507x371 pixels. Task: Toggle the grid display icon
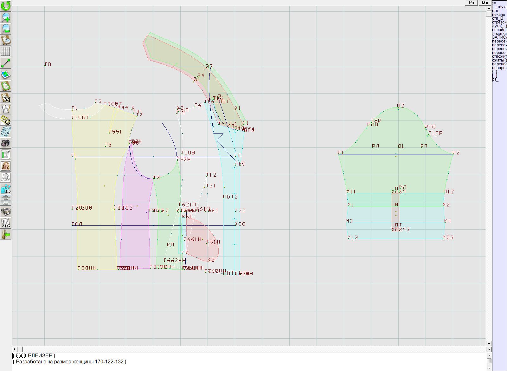click(6, 51)
